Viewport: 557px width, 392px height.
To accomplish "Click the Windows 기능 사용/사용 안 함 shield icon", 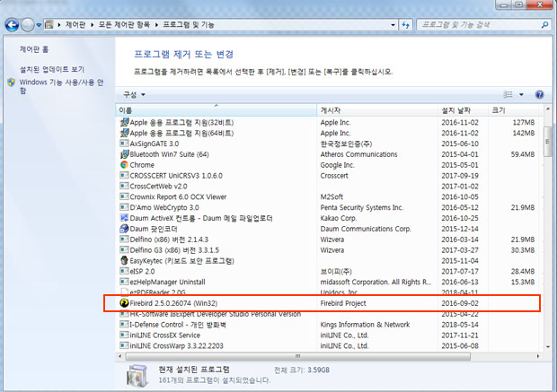I will point(11,82).
